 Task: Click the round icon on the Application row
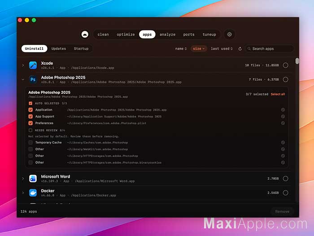283,110
